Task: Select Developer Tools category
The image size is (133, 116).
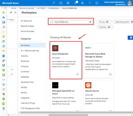Action: [27, 82]
